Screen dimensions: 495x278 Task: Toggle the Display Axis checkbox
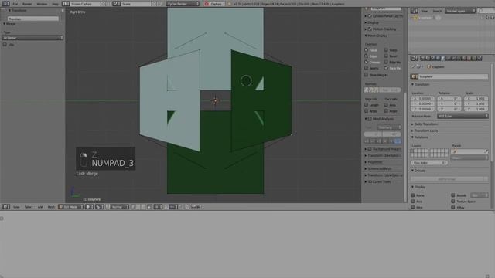pos(413,202)
